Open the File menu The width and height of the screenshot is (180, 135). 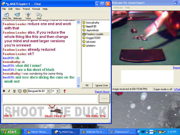(4, 9)
